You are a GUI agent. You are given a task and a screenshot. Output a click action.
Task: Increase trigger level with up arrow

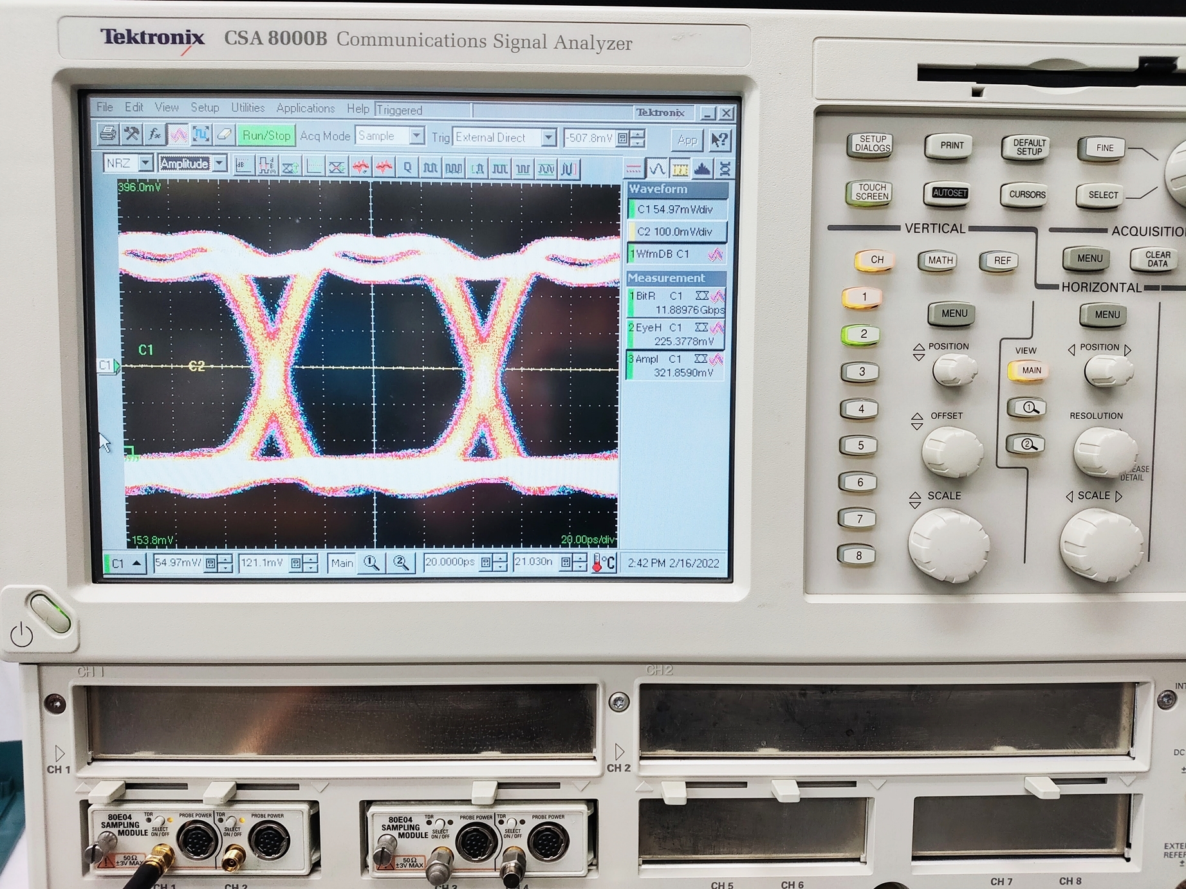pos(637,134)
